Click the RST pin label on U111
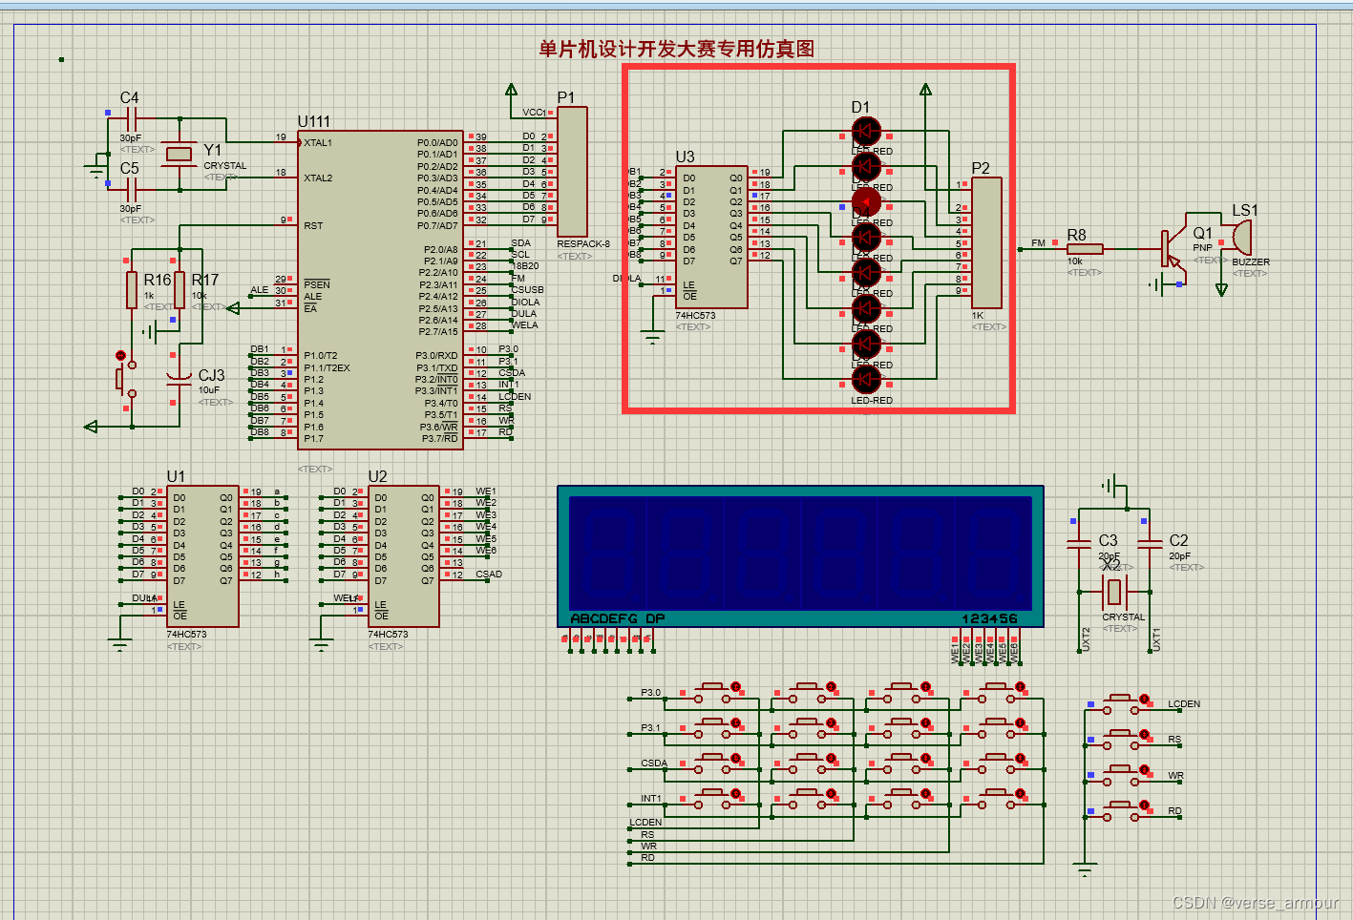1353x920 pixels. (313, 226)
